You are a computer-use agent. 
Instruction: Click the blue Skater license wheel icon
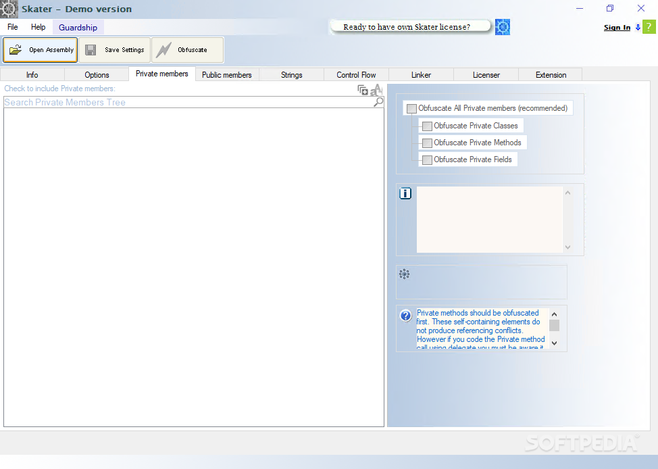pyautogui.click(x=503, y=27)
